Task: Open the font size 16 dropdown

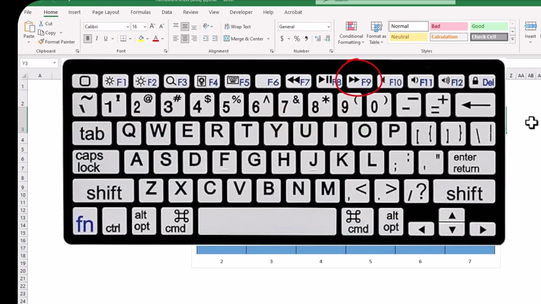Action: tap(145, 27)
